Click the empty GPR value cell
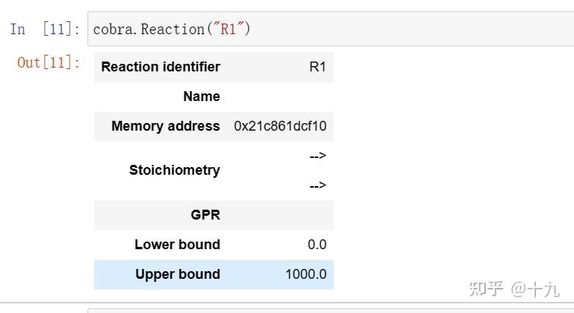The height and width of the screenshot is (313, 574). point(280,215)
